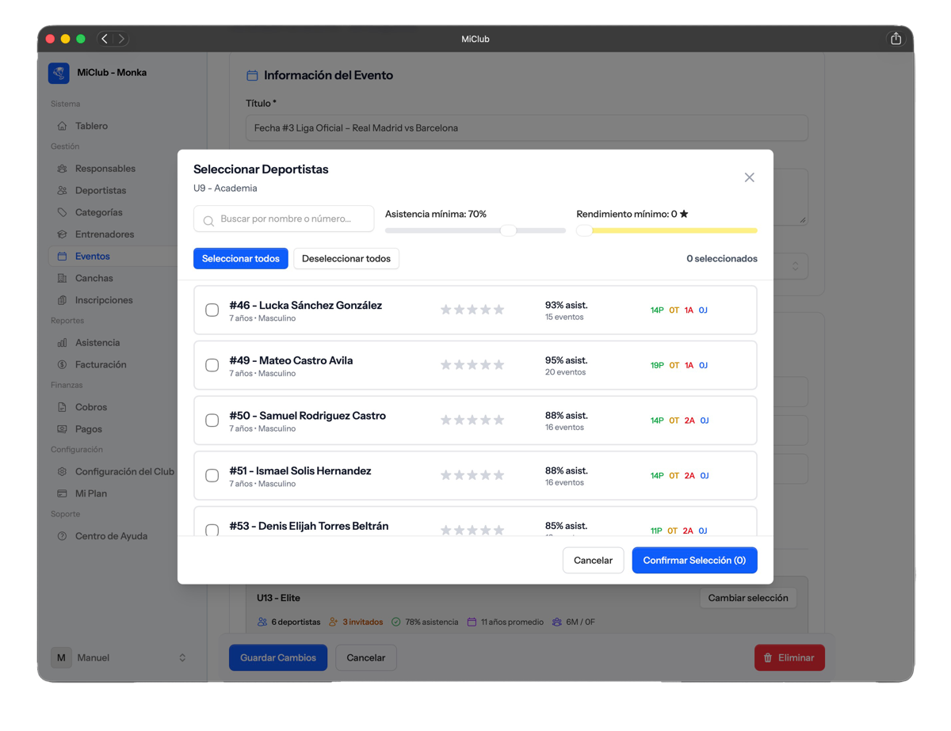Cancel the athlete selection dialog
The height and width of the screenshot is (731, 951).
(593, 561)
